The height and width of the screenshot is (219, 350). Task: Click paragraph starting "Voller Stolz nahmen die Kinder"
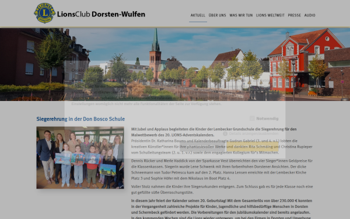coord(222,189)
